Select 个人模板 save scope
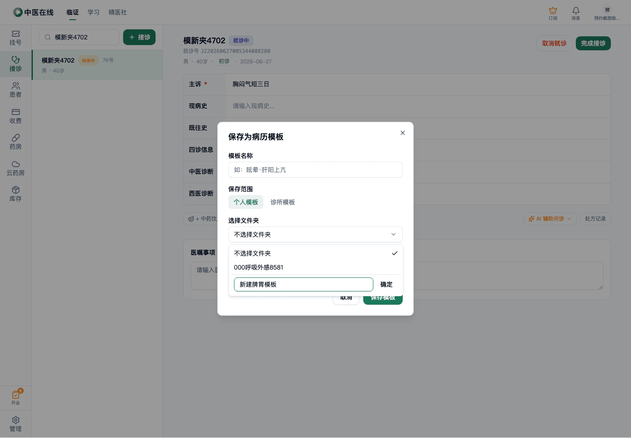This screenshot has width=631, height=438. (246, 202)
